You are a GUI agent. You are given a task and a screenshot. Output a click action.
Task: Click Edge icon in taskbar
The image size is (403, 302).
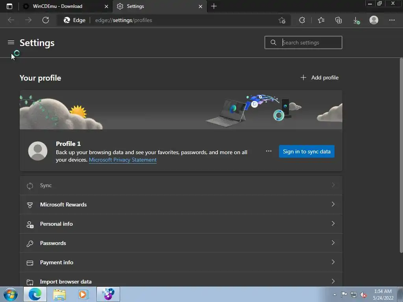pos(35,294)
